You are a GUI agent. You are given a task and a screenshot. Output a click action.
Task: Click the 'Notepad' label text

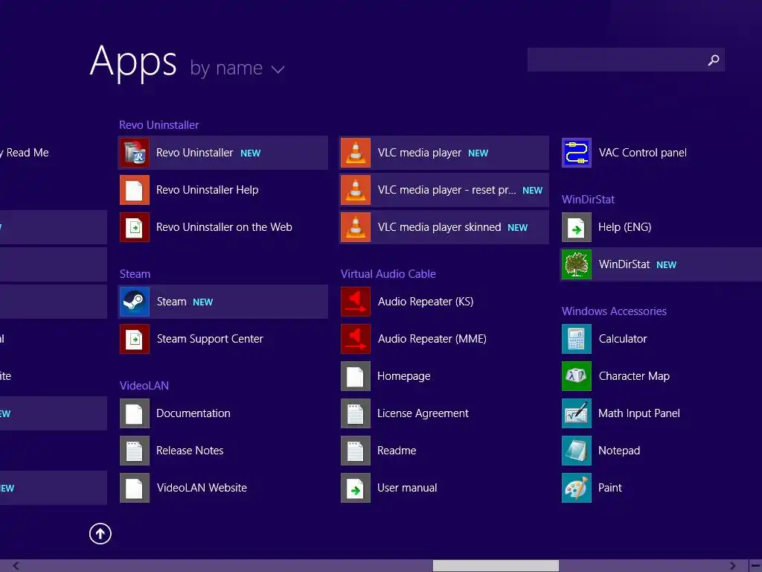[x=619, y=451]
